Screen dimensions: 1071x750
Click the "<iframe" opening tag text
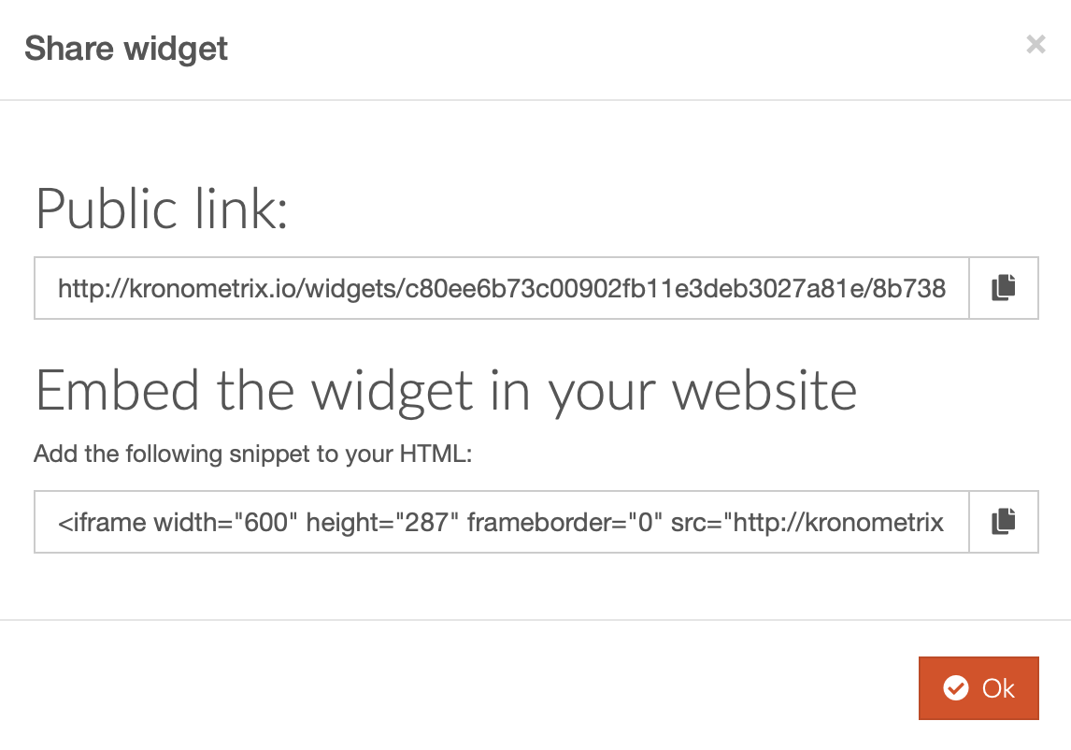(x=102, y=523)
